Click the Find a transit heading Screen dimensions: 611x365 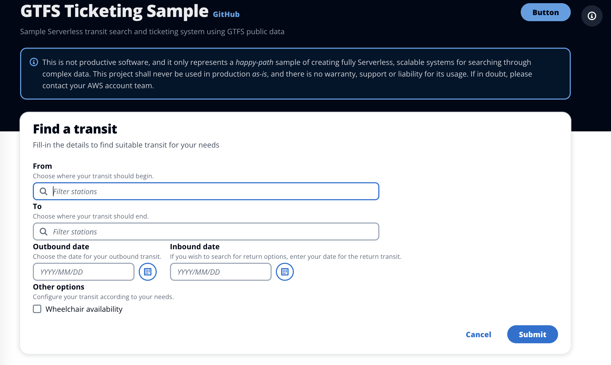pyautogui.click(x=75, y=129)
